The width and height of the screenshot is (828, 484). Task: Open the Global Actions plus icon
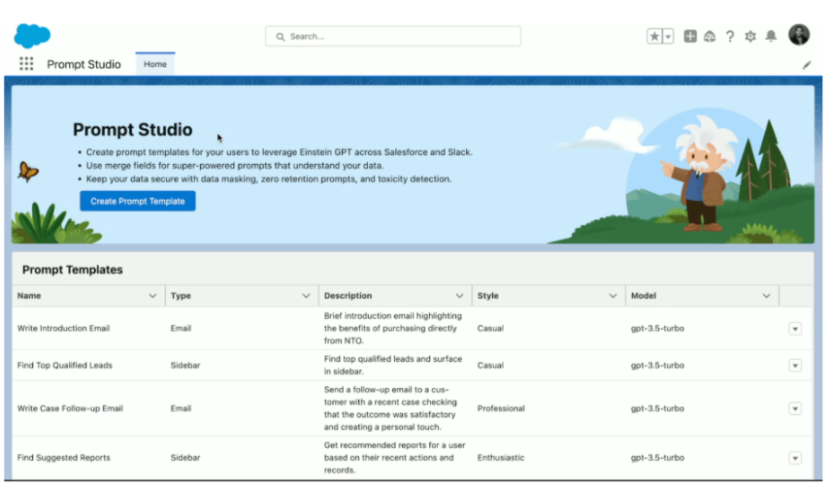tap(690, 37)
